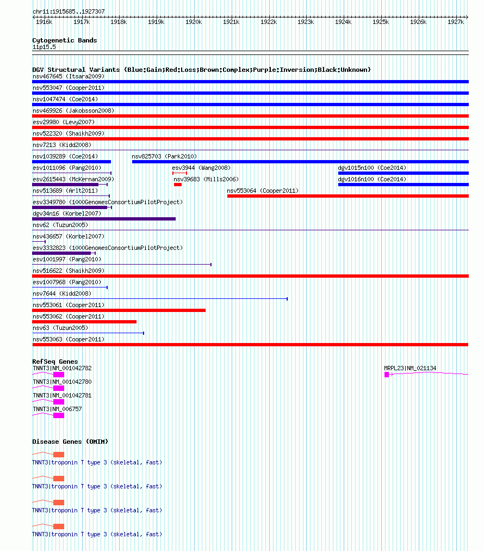Click the MRPL23|NM_021134 gene start exon
The width and height of the screenshot is (484, 551).
click(387, 375)
